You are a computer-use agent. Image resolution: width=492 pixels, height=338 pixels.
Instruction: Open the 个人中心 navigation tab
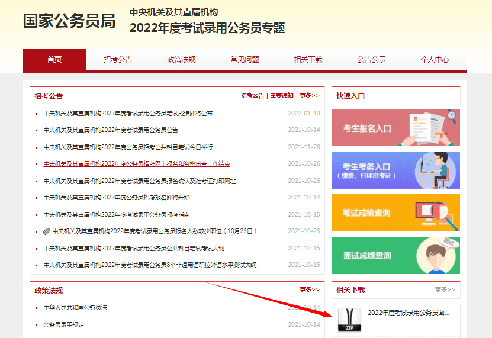pyautogui.click(x=435, y=60)
